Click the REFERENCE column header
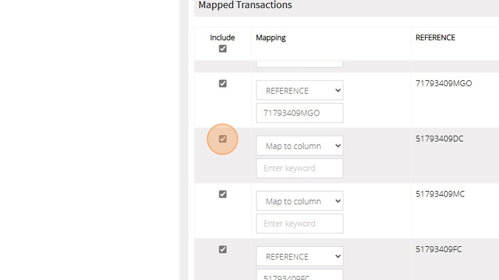 pyautogui.click(x=435, y=38)
